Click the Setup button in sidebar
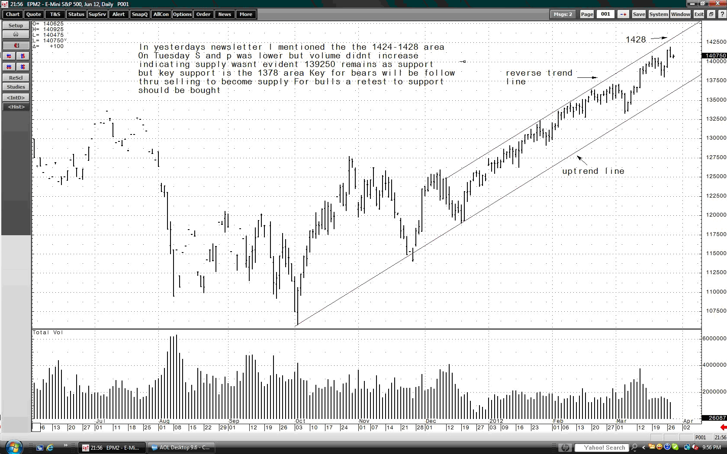This screenshot has width=727, height=454. click(x=16, y=26)
